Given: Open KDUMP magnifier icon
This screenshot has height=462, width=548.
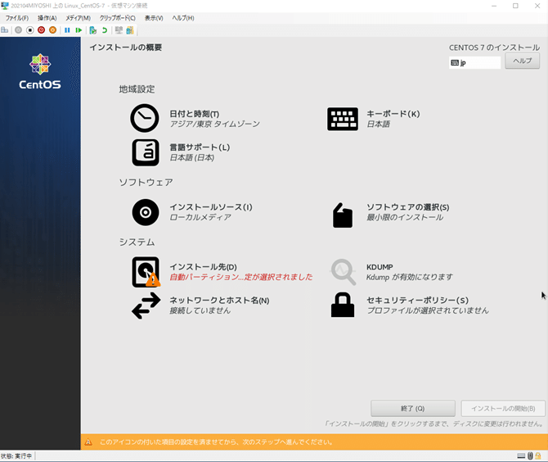Looking at the screenshot, I should [344, 272].
